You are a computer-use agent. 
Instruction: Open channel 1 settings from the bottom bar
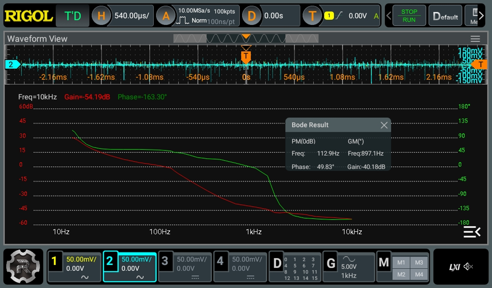74,266
